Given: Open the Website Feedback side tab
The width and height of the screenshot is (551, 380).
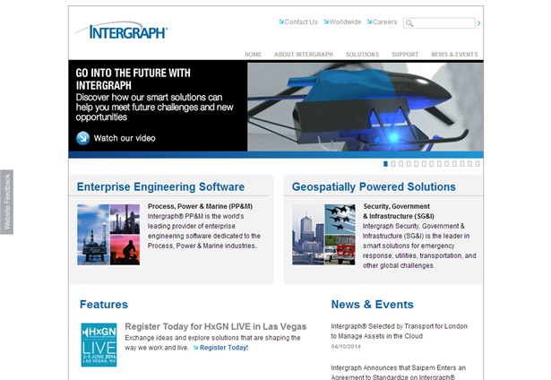Looking at the screenshot, I should (x=6, y=203).
